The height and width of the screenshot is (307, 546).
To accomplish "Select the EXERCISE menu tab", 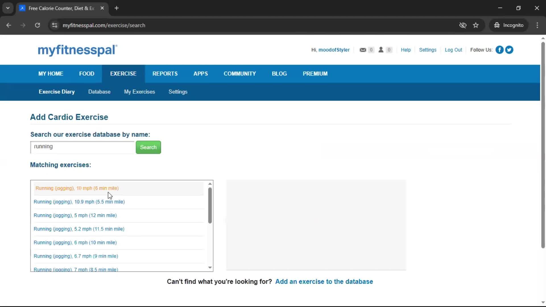I will click(123, 74).
